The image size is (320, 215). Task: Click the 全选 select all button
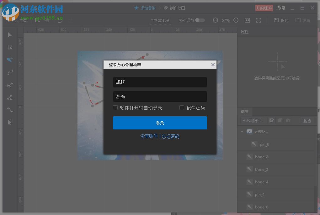click(x=307, y=121)
